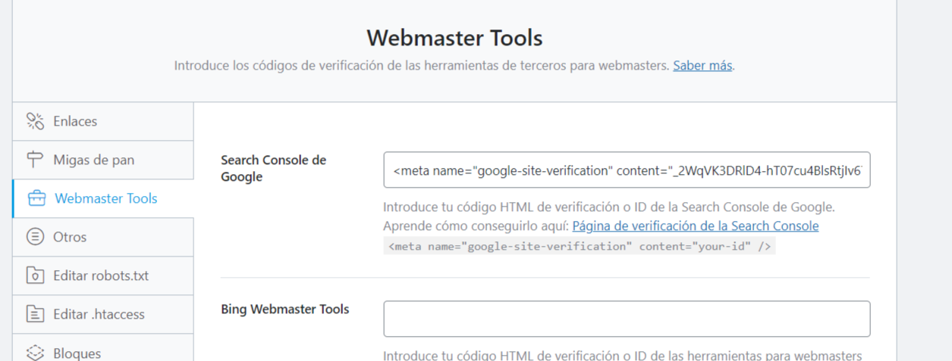Focus the Bing Webmaster Tools input field
Viewport: 952px width, 361px height.
click(627, 319)
